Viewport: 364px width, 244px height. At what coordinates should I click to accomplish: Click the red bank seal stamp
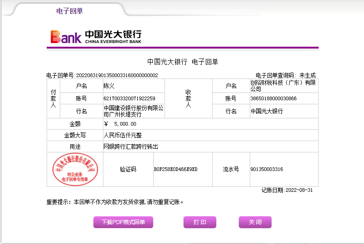click(75, 169)
